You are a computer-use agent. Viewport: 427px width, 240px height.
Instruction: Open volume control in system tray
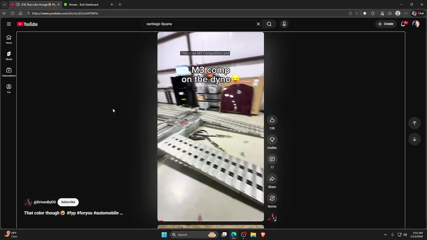point(405,235)
